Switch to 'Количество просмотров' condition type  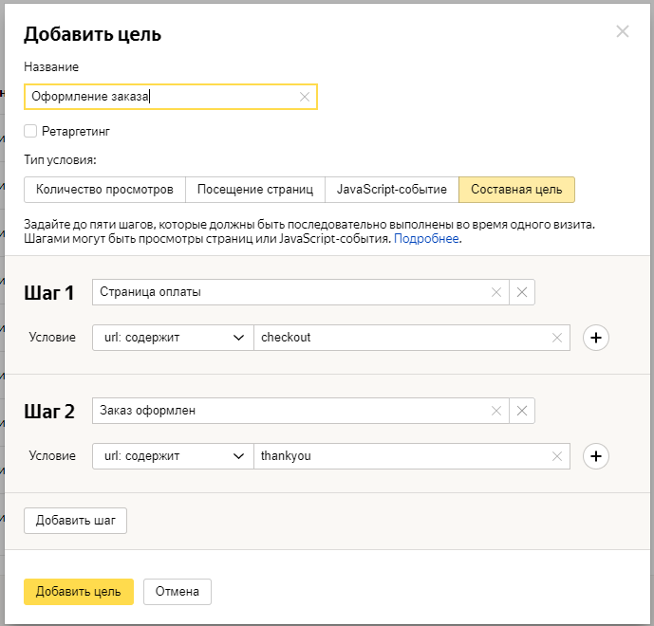pyautogui.click(x=104, y=190)
